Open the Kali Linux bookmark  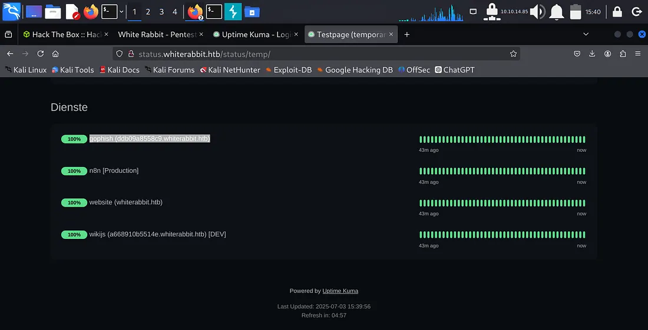point(26,70)
